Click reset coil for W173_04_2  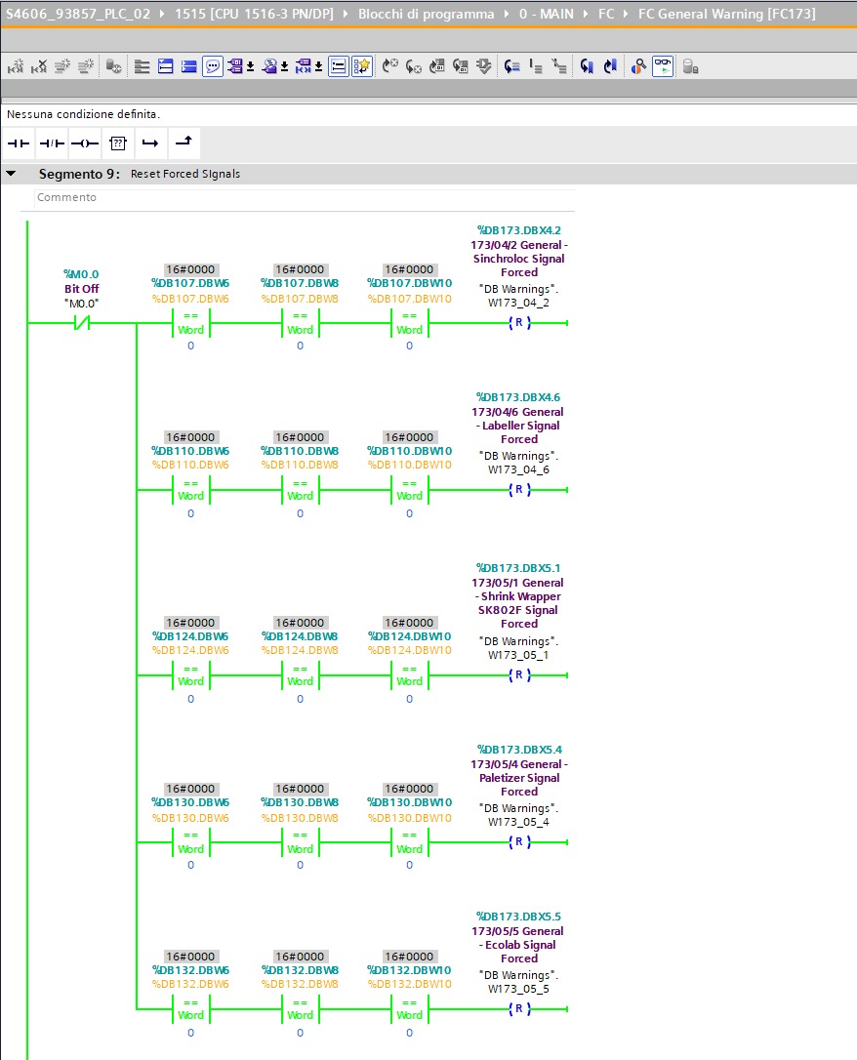pyautogui.click(x=519, y=323)
